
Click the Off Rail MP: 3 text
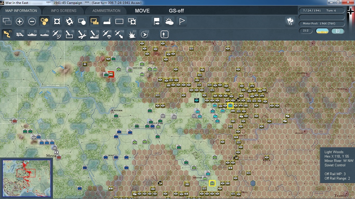(335, 174)
